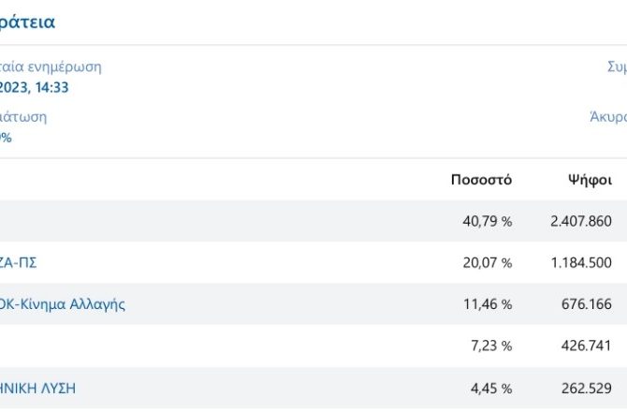Click the Άκυρα label at right edge
Screen dimensions: 627x412
pos(608,117)
